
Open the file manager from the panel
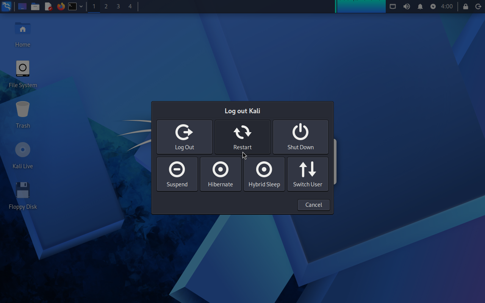click(x=35, y=6)
